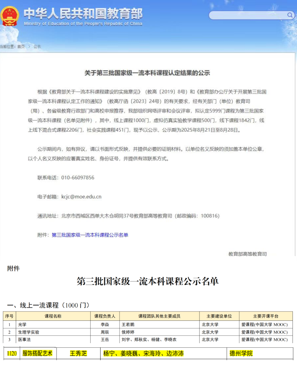Click the 课程团队其他主要成员 column header

(159, 316)
